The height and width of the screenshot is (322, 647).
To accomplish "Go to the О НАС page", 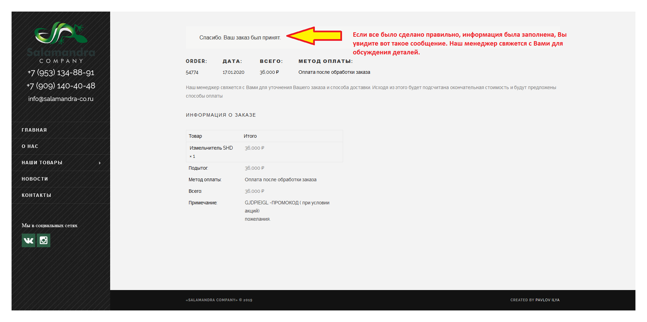I will [30, 146].
